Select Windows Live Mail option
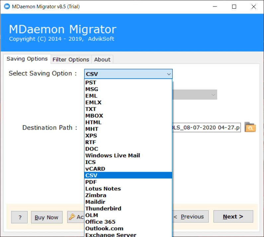Screen dimensions: 264x237 128,155
